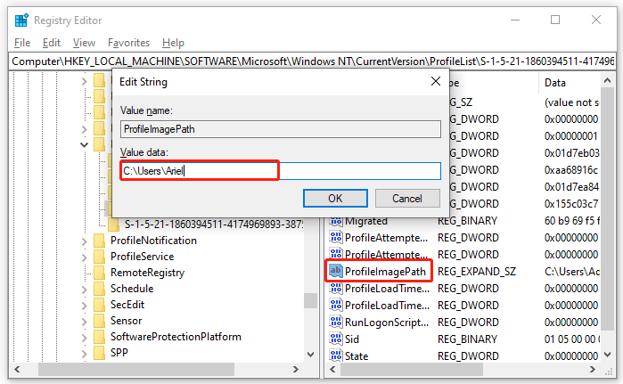Select Schedule folder icon

point(99,289)
